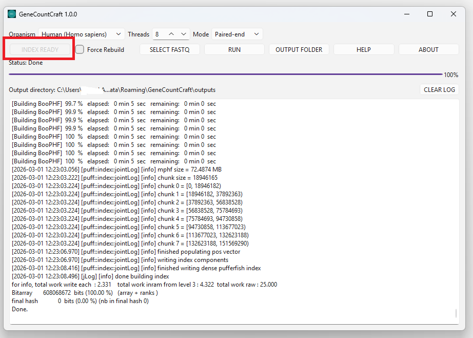Click Human (Homo sapiens) organism field
473x338 pixels.
(x=80, y=34)
